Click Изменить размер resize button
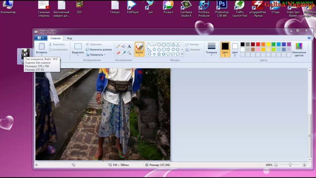 (x=99, y=49)
